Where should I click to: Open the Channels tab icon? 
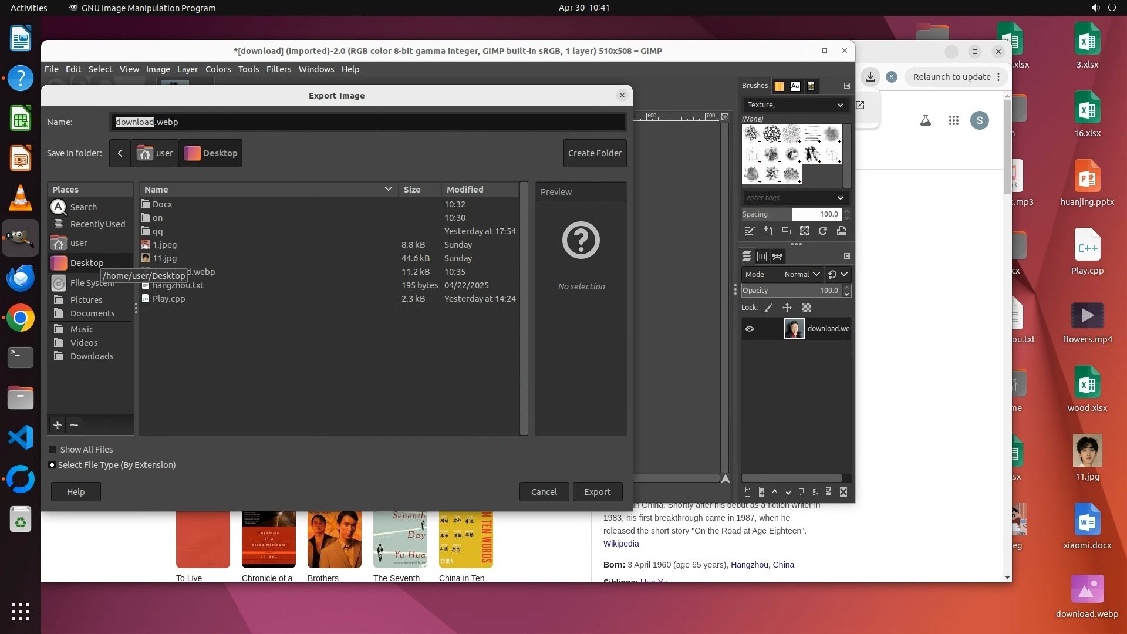pos(762,257)
